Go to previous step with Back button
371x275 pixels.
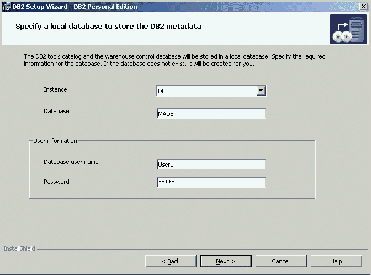(x=171, y=261)
